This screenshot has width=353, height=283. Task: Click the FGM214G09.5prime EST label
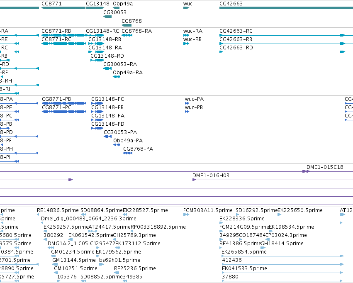(244, 227)
